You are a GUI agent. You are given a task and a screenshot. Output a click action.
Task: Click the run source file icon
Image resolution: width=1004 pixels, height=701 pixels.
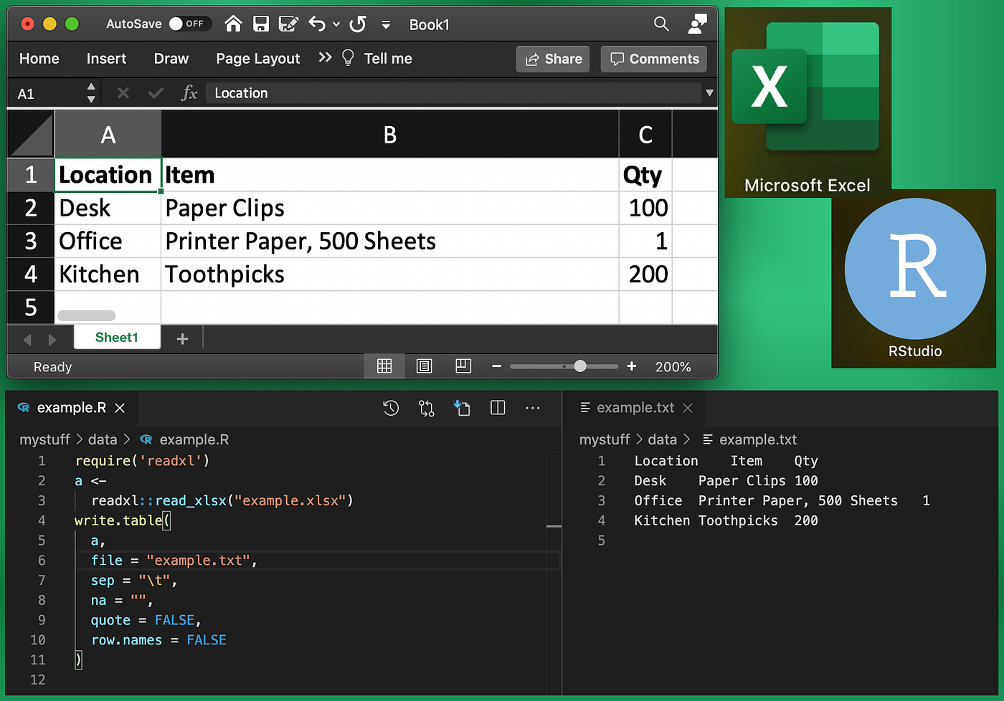pos(462,408)
